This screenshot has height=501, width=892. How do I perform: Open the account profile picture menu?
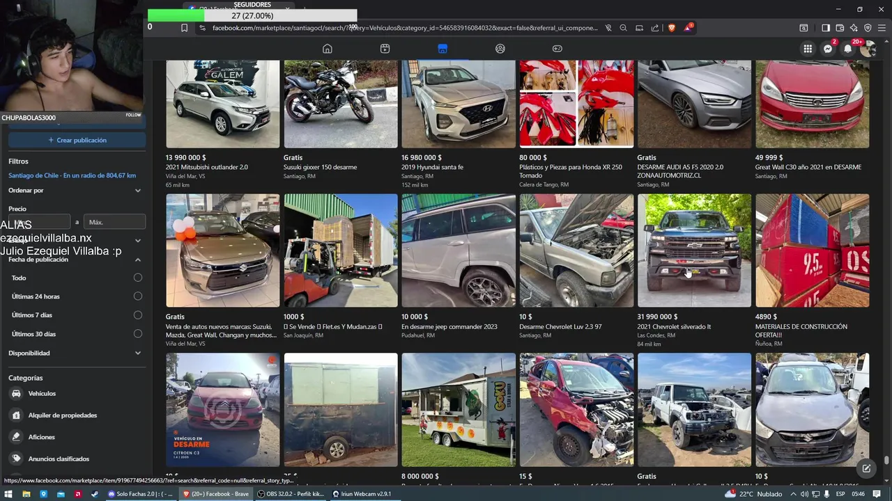[868, 49]
